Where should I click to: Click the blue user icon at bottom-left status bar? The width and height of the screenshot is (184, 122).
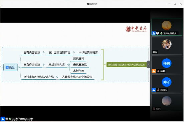point(3,119)
